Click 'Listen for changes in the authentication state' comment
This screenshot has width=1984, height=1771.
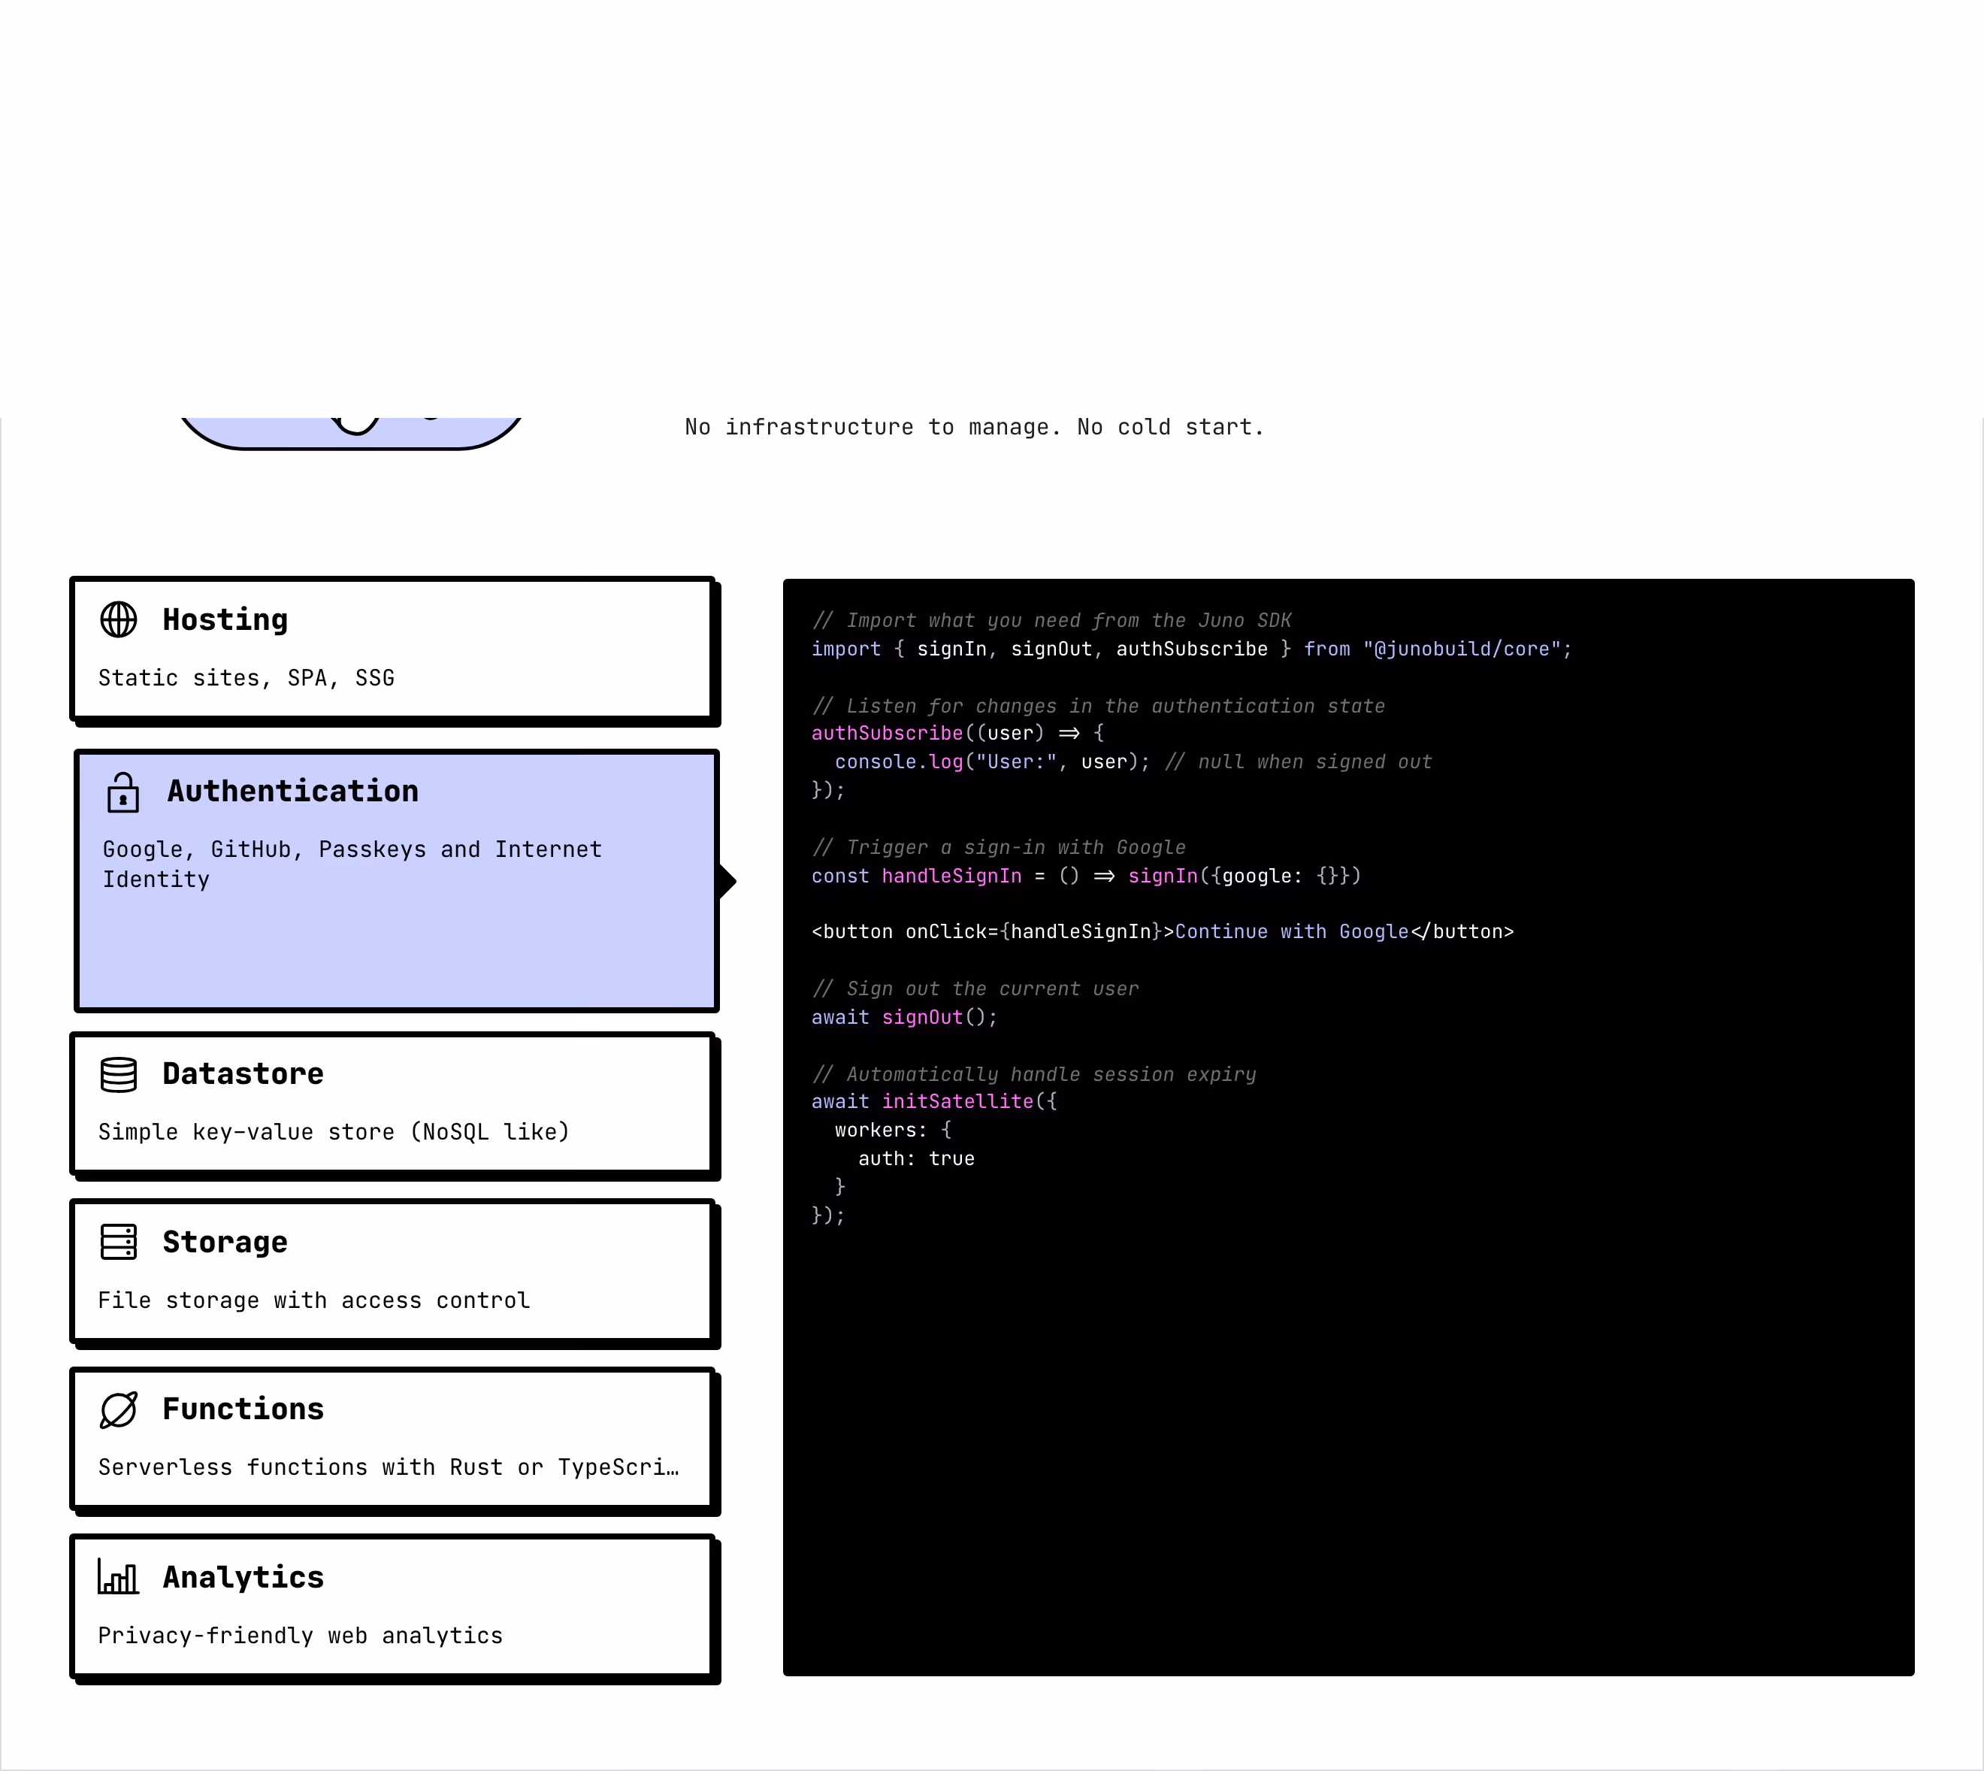tap(1099, 707)
